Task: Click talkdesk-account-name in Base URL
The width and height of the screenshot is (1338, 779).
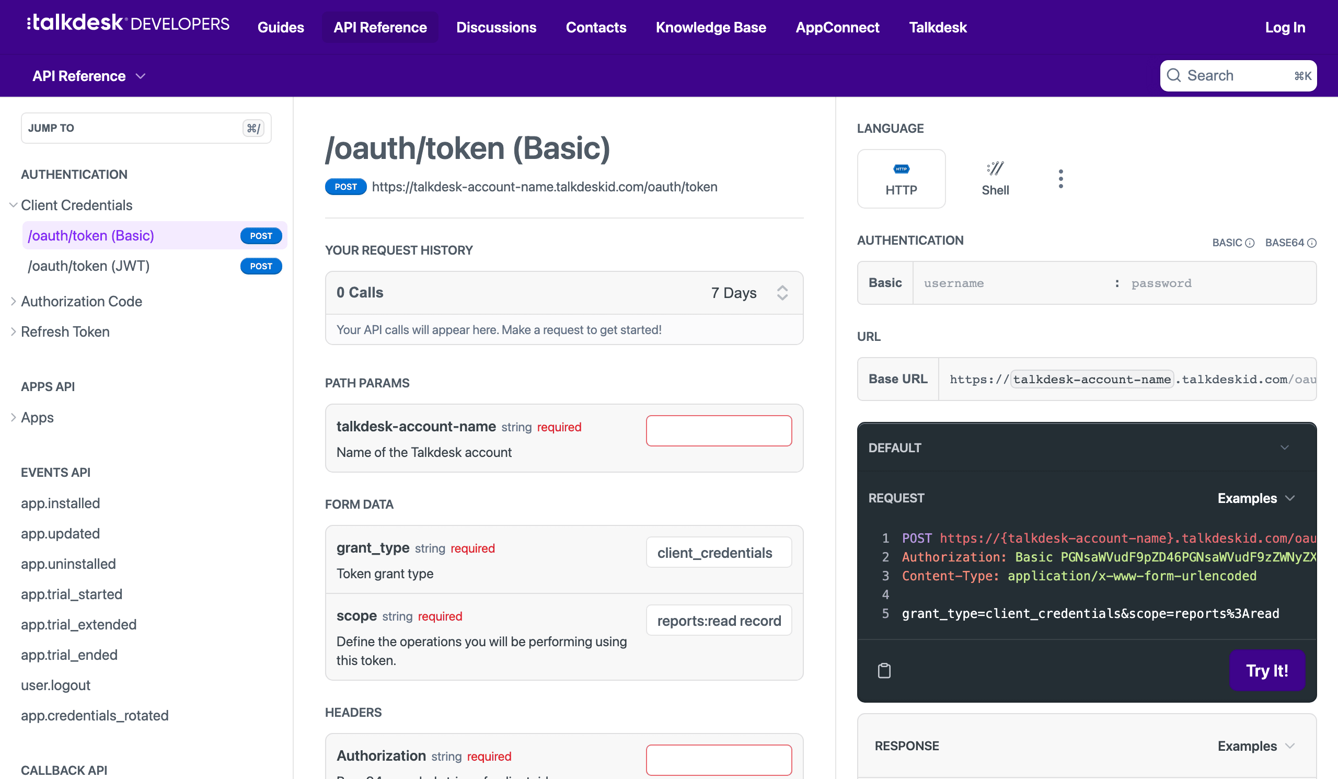Action: (1091, 379)
